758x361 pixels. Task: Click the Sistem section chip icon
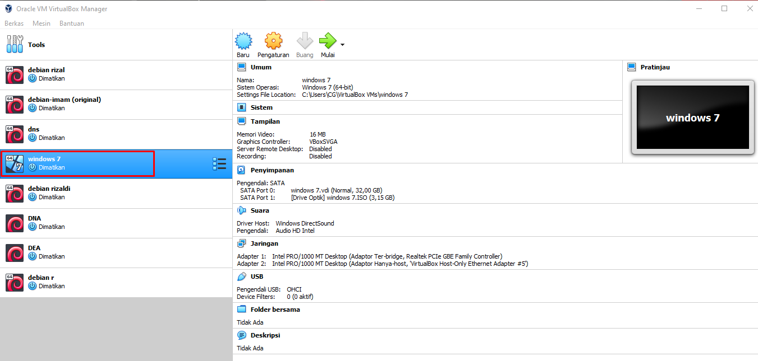tap(241, 107)
